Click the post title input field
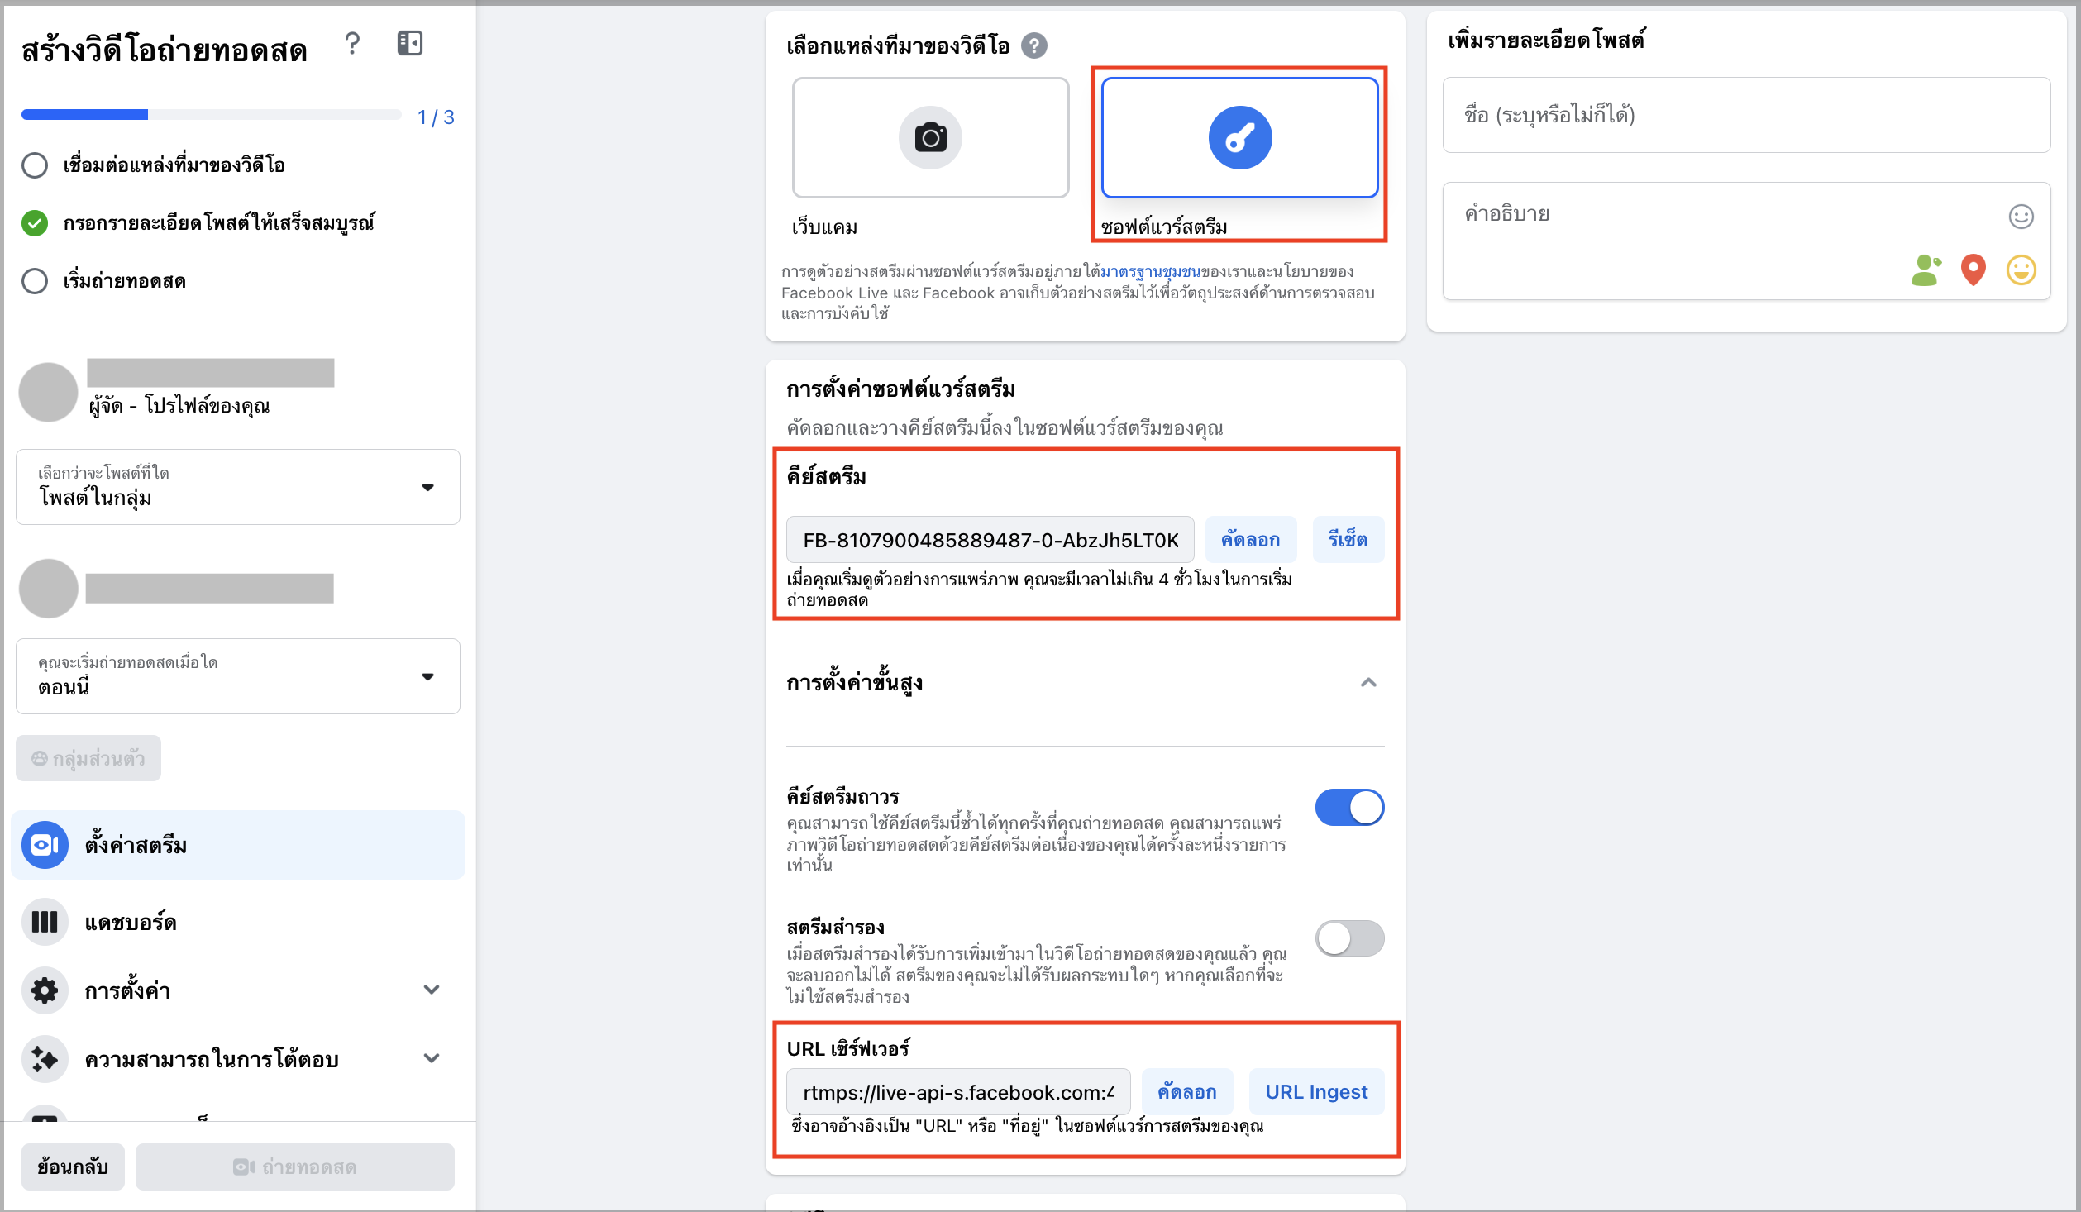The image size is (2081, 1212). (1746, 115)
